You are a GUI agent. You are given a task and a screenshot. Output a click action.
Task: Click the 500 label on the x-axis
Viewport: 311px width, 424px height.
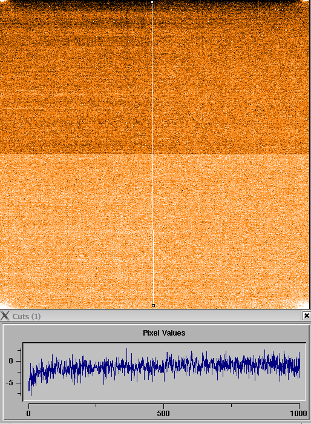163,414
